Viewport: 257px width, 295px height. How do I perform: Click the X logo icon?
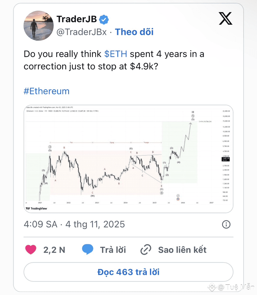pos(225,18)
